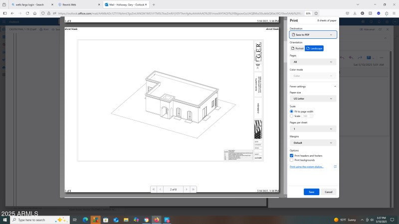Image resolution: width=399 pixels, height=224 pixels.
Task: Jump to last page in print preview
Action: pyautogui.click(x=193, y=189)
